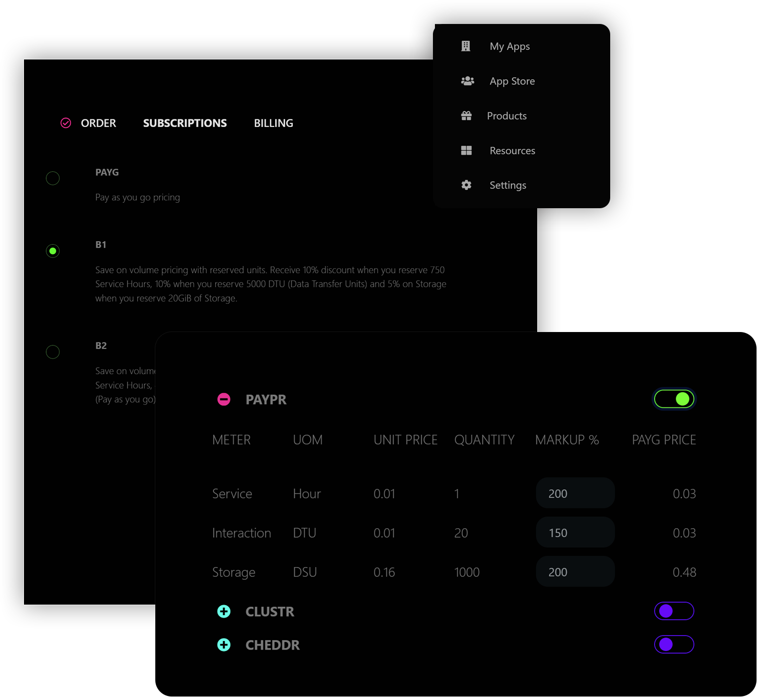Edit the Interaction markup field showing 150

575,533
